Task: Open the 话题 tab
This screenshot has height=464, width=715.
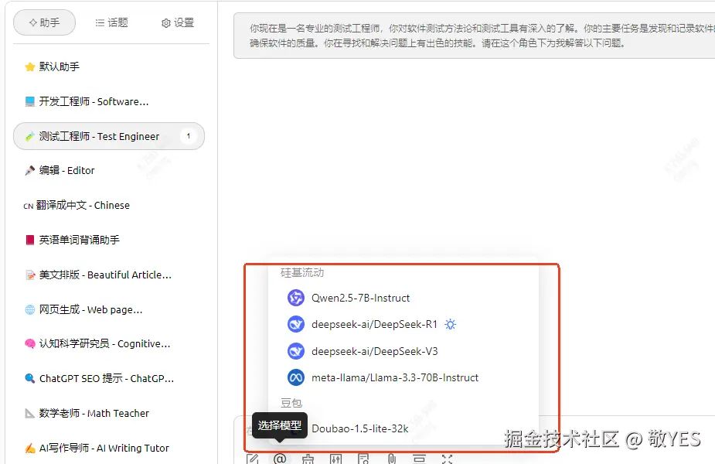Action: coord(112,22)
